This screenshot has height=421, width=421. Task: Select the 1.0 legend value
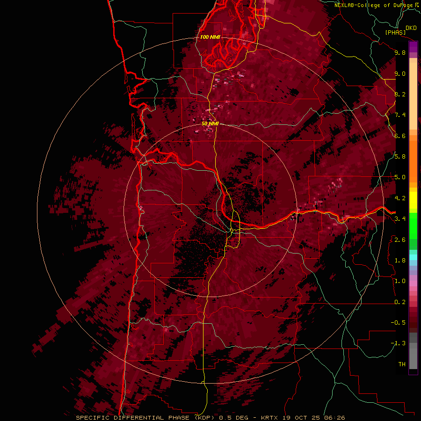pyautogui.click(x=400, y=281)
